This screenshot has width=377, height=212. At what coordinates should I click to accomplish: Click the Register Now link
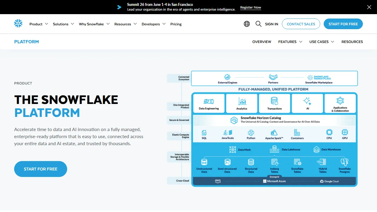pos(251,7)
